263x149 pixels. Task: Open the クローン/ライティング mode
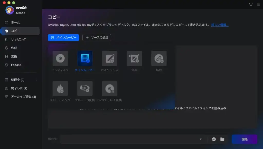(x=60, y=88)
